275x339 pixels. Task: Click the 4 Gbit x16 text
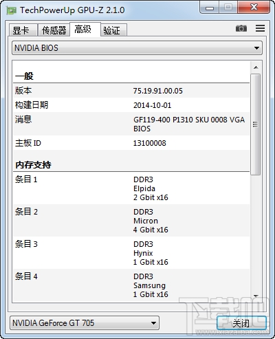point(151,230)
